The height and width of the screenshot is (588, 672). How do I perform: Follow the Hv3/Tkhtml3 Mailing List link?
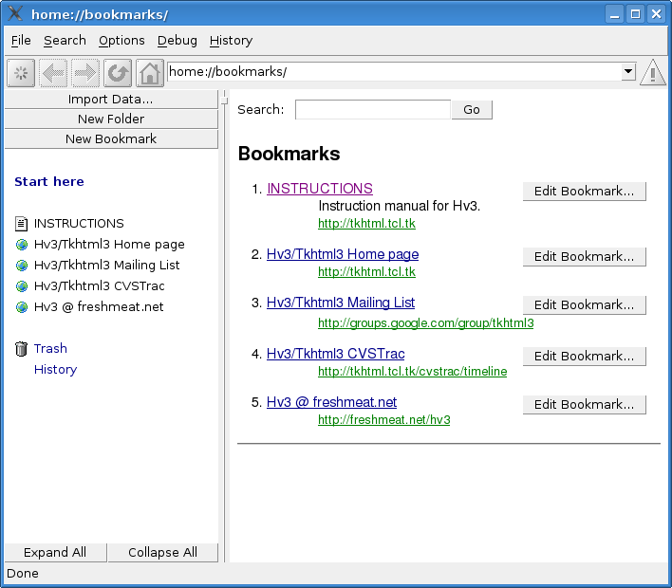point(341,303)
